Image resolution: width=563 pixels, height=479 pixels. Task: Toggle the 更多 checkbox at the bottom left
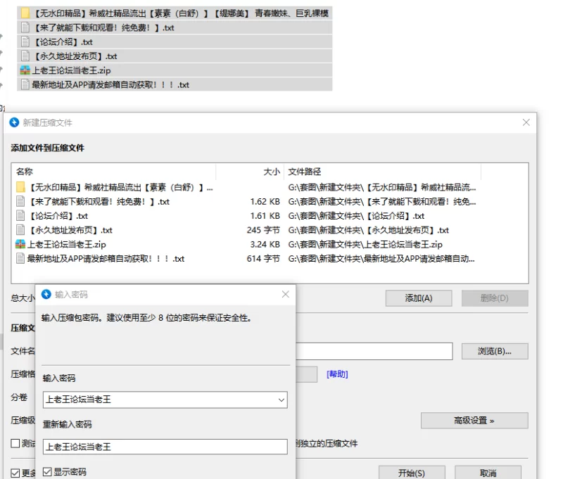tap(15, 473)
